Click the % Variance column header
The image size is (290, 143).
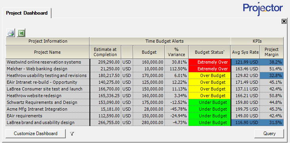(177, 52)
